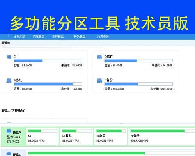Select the C: 88.00GB NTFS partition block
The width and height of the screenshot is (195, 156).
[x=43, y=136]
